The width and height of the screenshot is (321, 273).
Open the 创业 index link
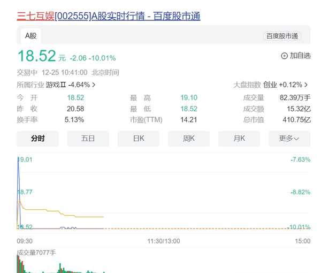pos(270,85)
